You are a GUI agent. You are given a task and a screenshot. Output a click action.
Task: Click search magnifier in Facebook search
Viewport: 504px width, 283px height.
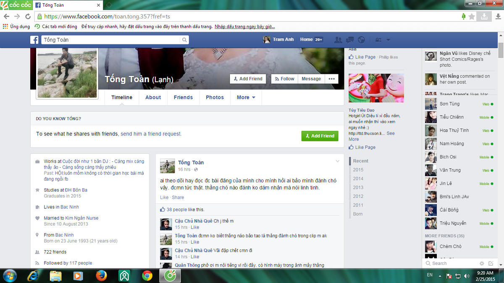[184, 40]
